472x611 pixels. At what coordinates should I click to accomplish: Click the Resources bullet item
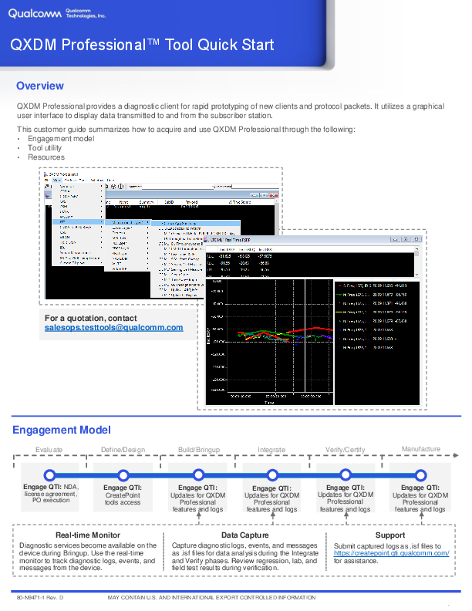coord(46,157)
